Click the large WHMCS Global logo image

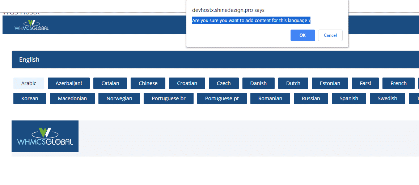click(x=45, y=136)
